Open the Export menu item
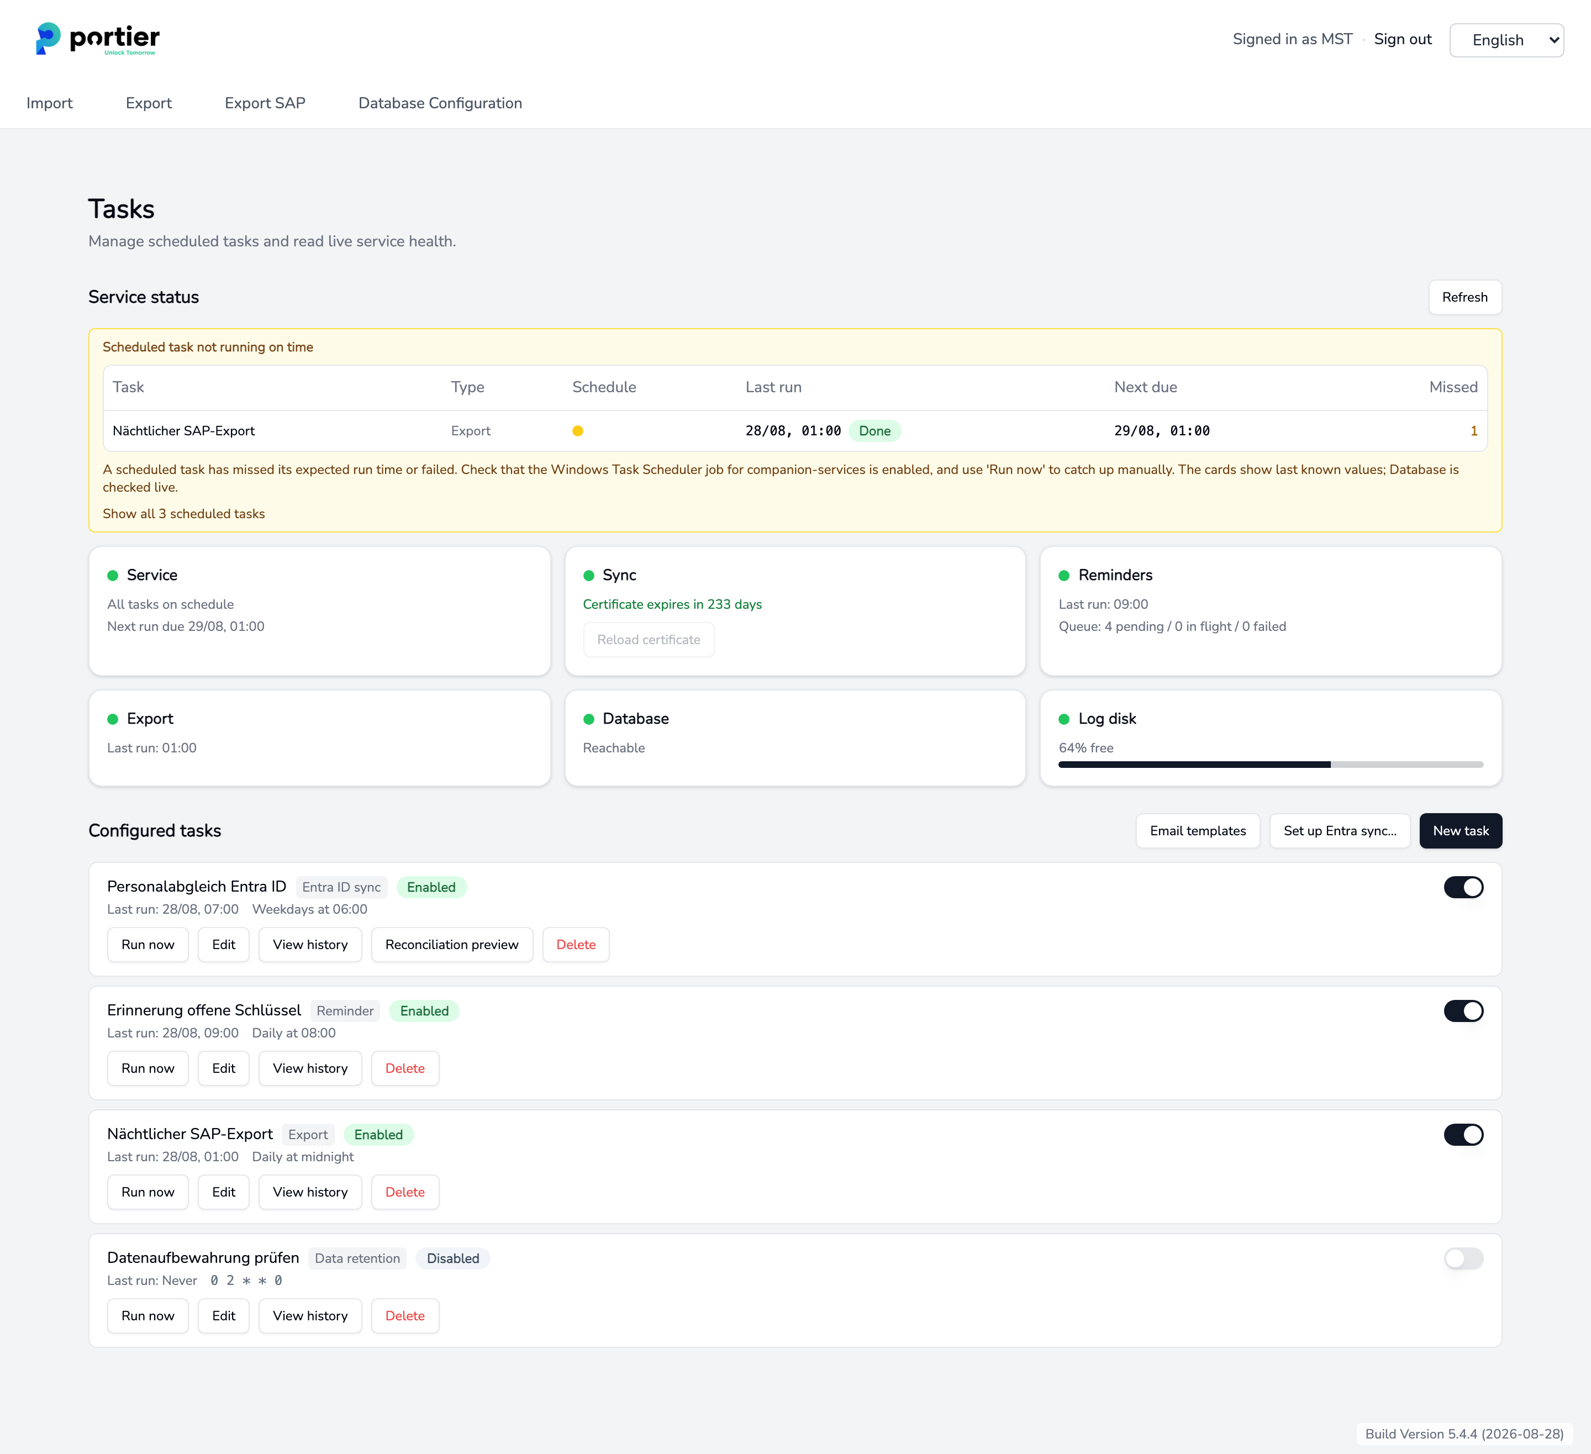This screenshot has height=1454, width=1591. coord(149,103)
